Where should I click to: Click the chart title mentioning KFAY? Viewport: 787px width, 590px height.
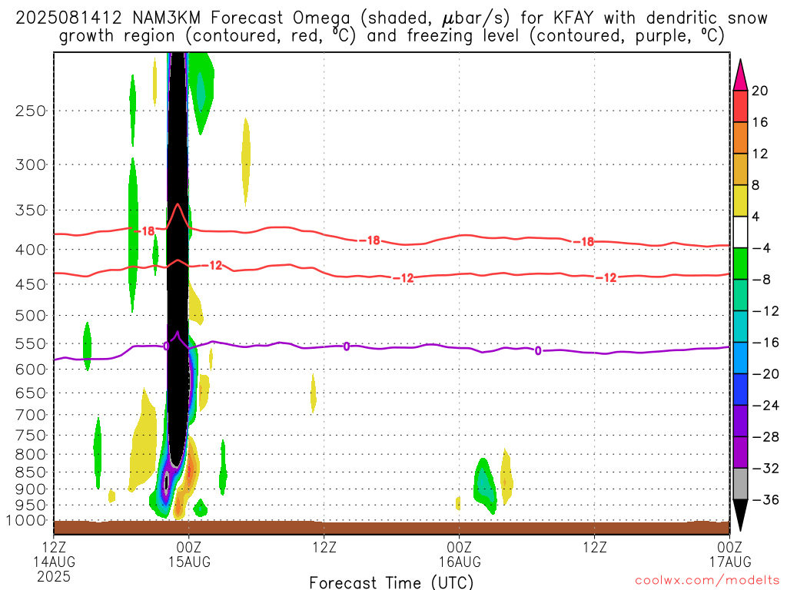391,27
